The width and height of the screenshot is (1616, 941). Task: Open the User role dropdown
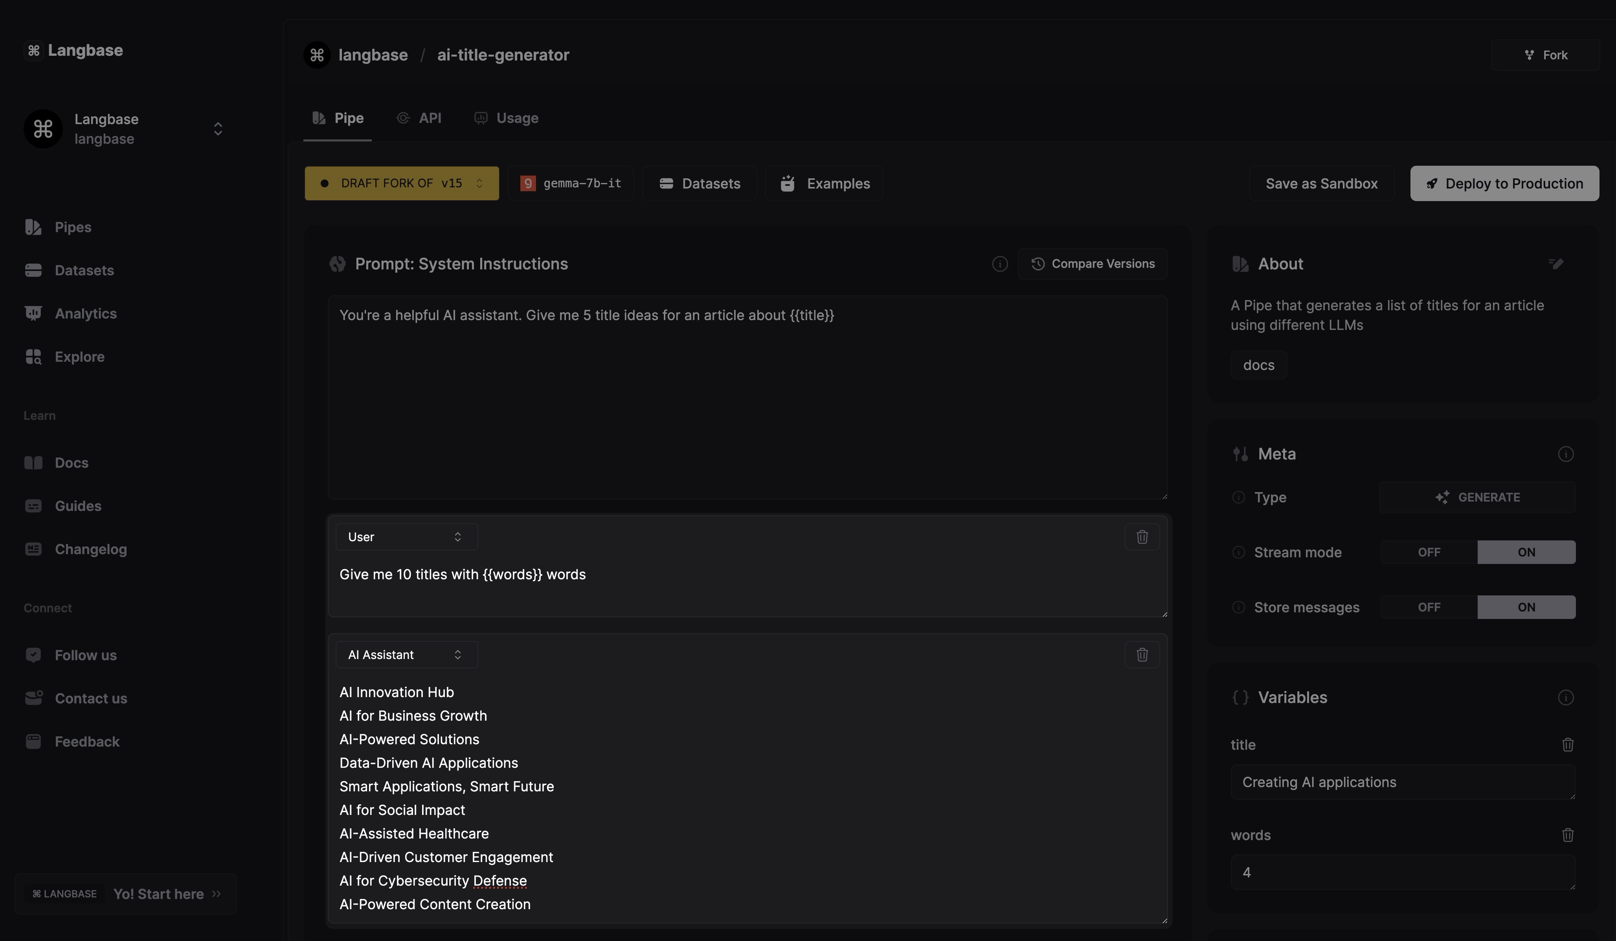[406, 536]
